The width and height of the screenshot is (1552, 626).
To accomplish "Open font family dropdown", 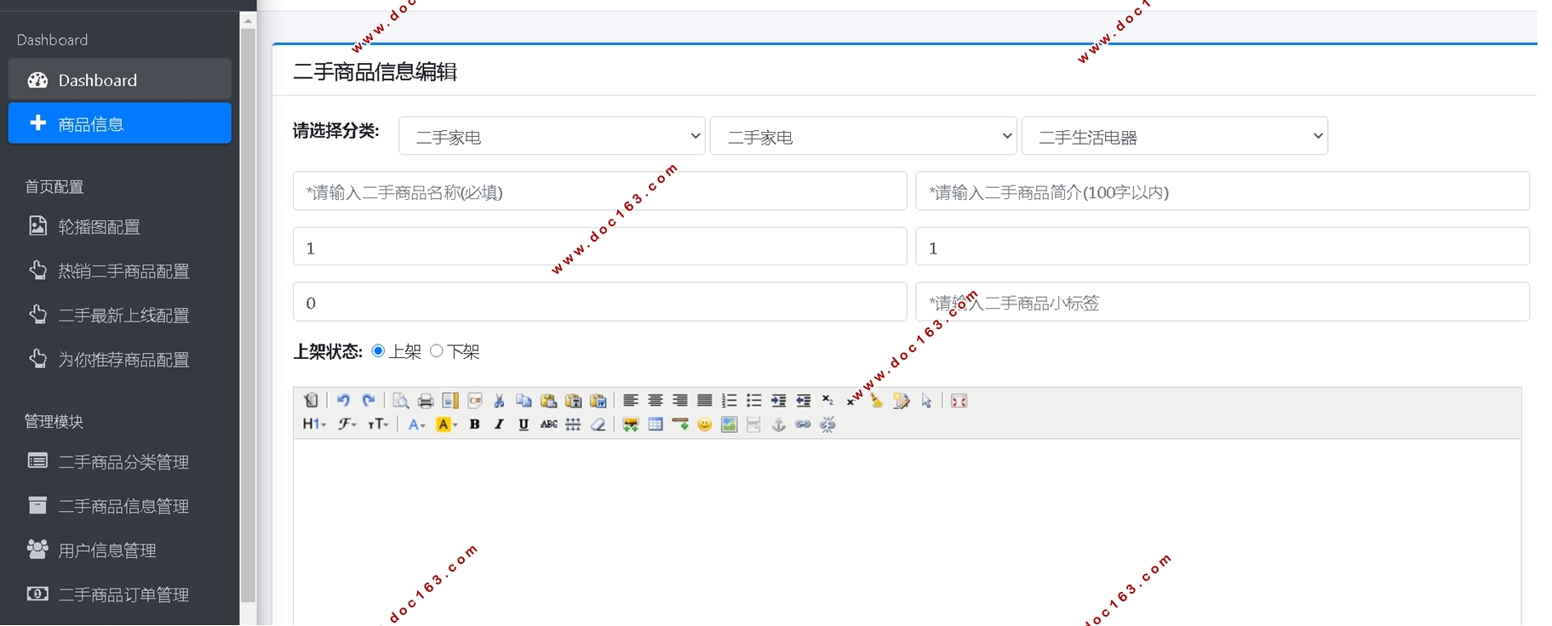I will [x=346, y=424].
